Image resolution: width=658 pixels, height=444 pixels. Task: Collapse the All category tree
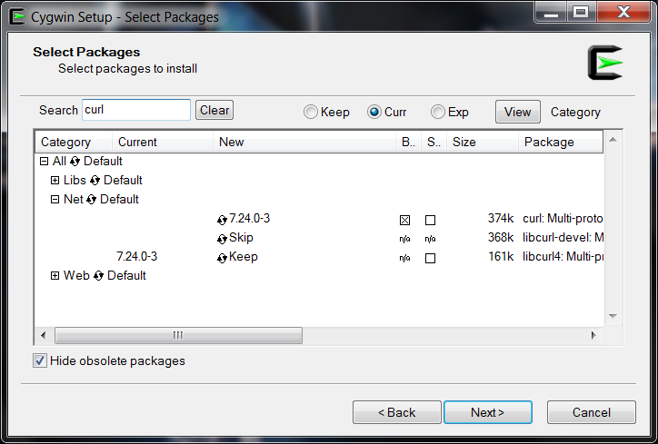click(44, 162)
